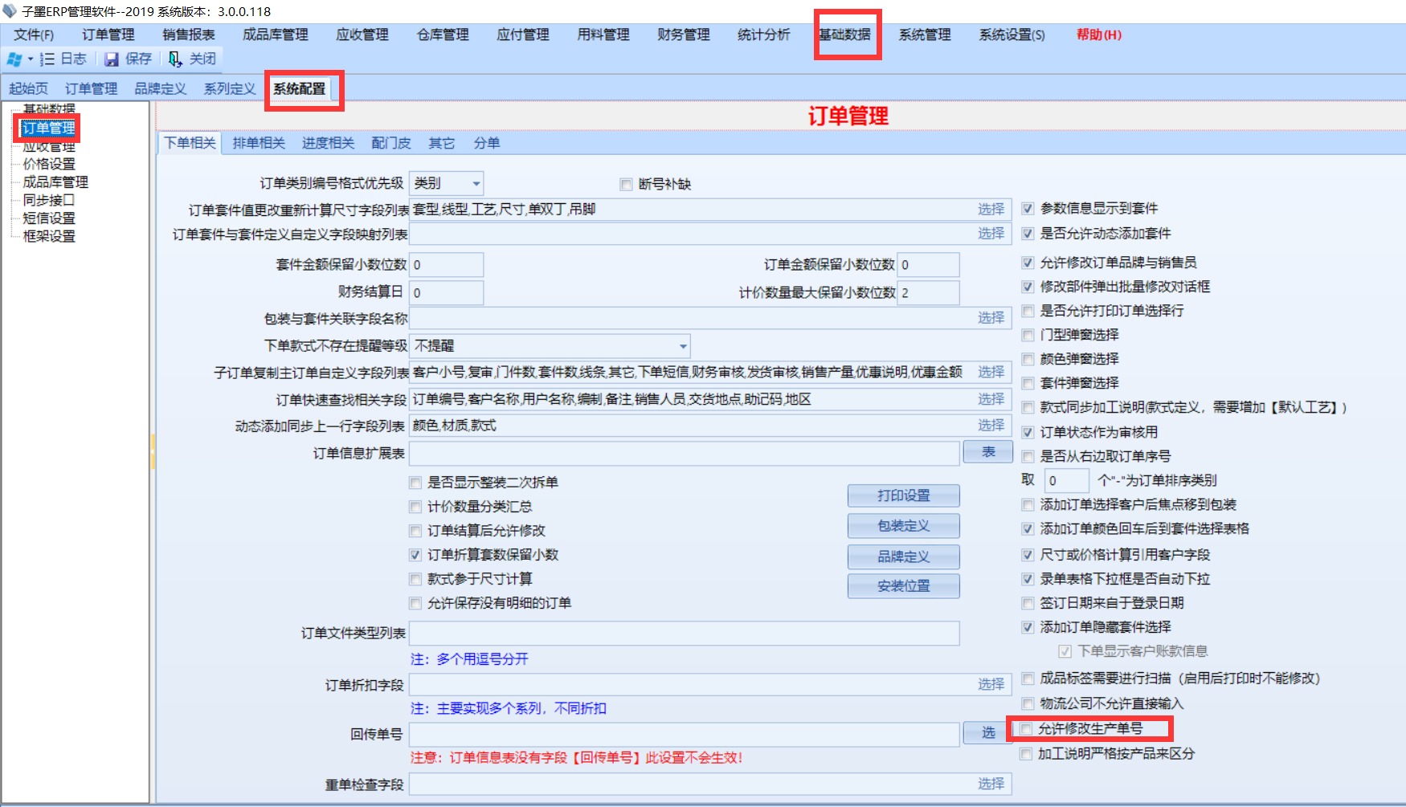Expand the 订单类别编号格式优先级 dropdown

point(476,184)
